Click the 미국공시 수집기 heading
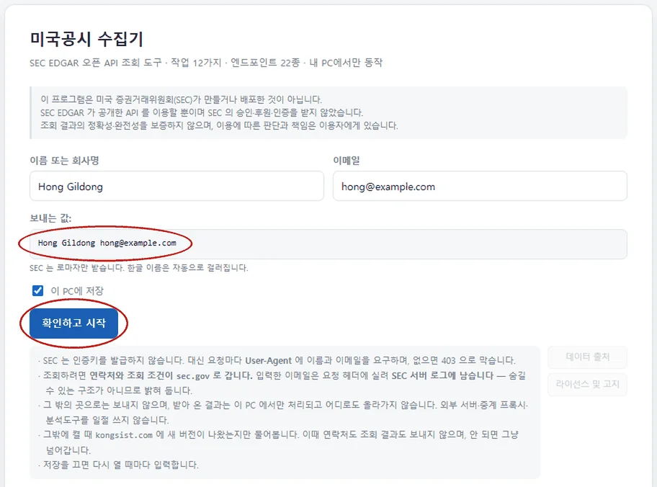 (x=86, y=39)
